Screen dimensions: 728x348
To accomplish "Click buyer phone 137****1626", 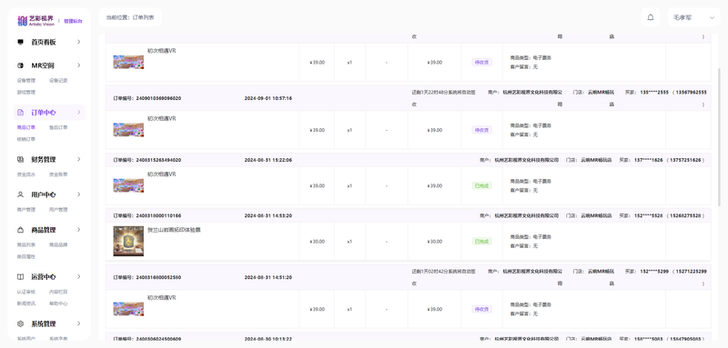I will pyautogui.click(x=648, y=160).
